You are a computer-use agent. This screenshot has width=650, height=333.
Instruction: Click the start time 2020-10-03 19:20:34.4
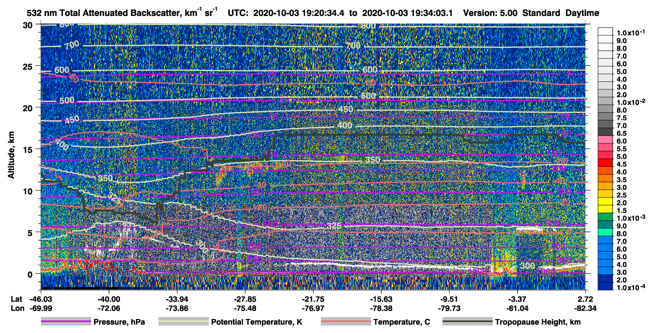coord(299,13)
